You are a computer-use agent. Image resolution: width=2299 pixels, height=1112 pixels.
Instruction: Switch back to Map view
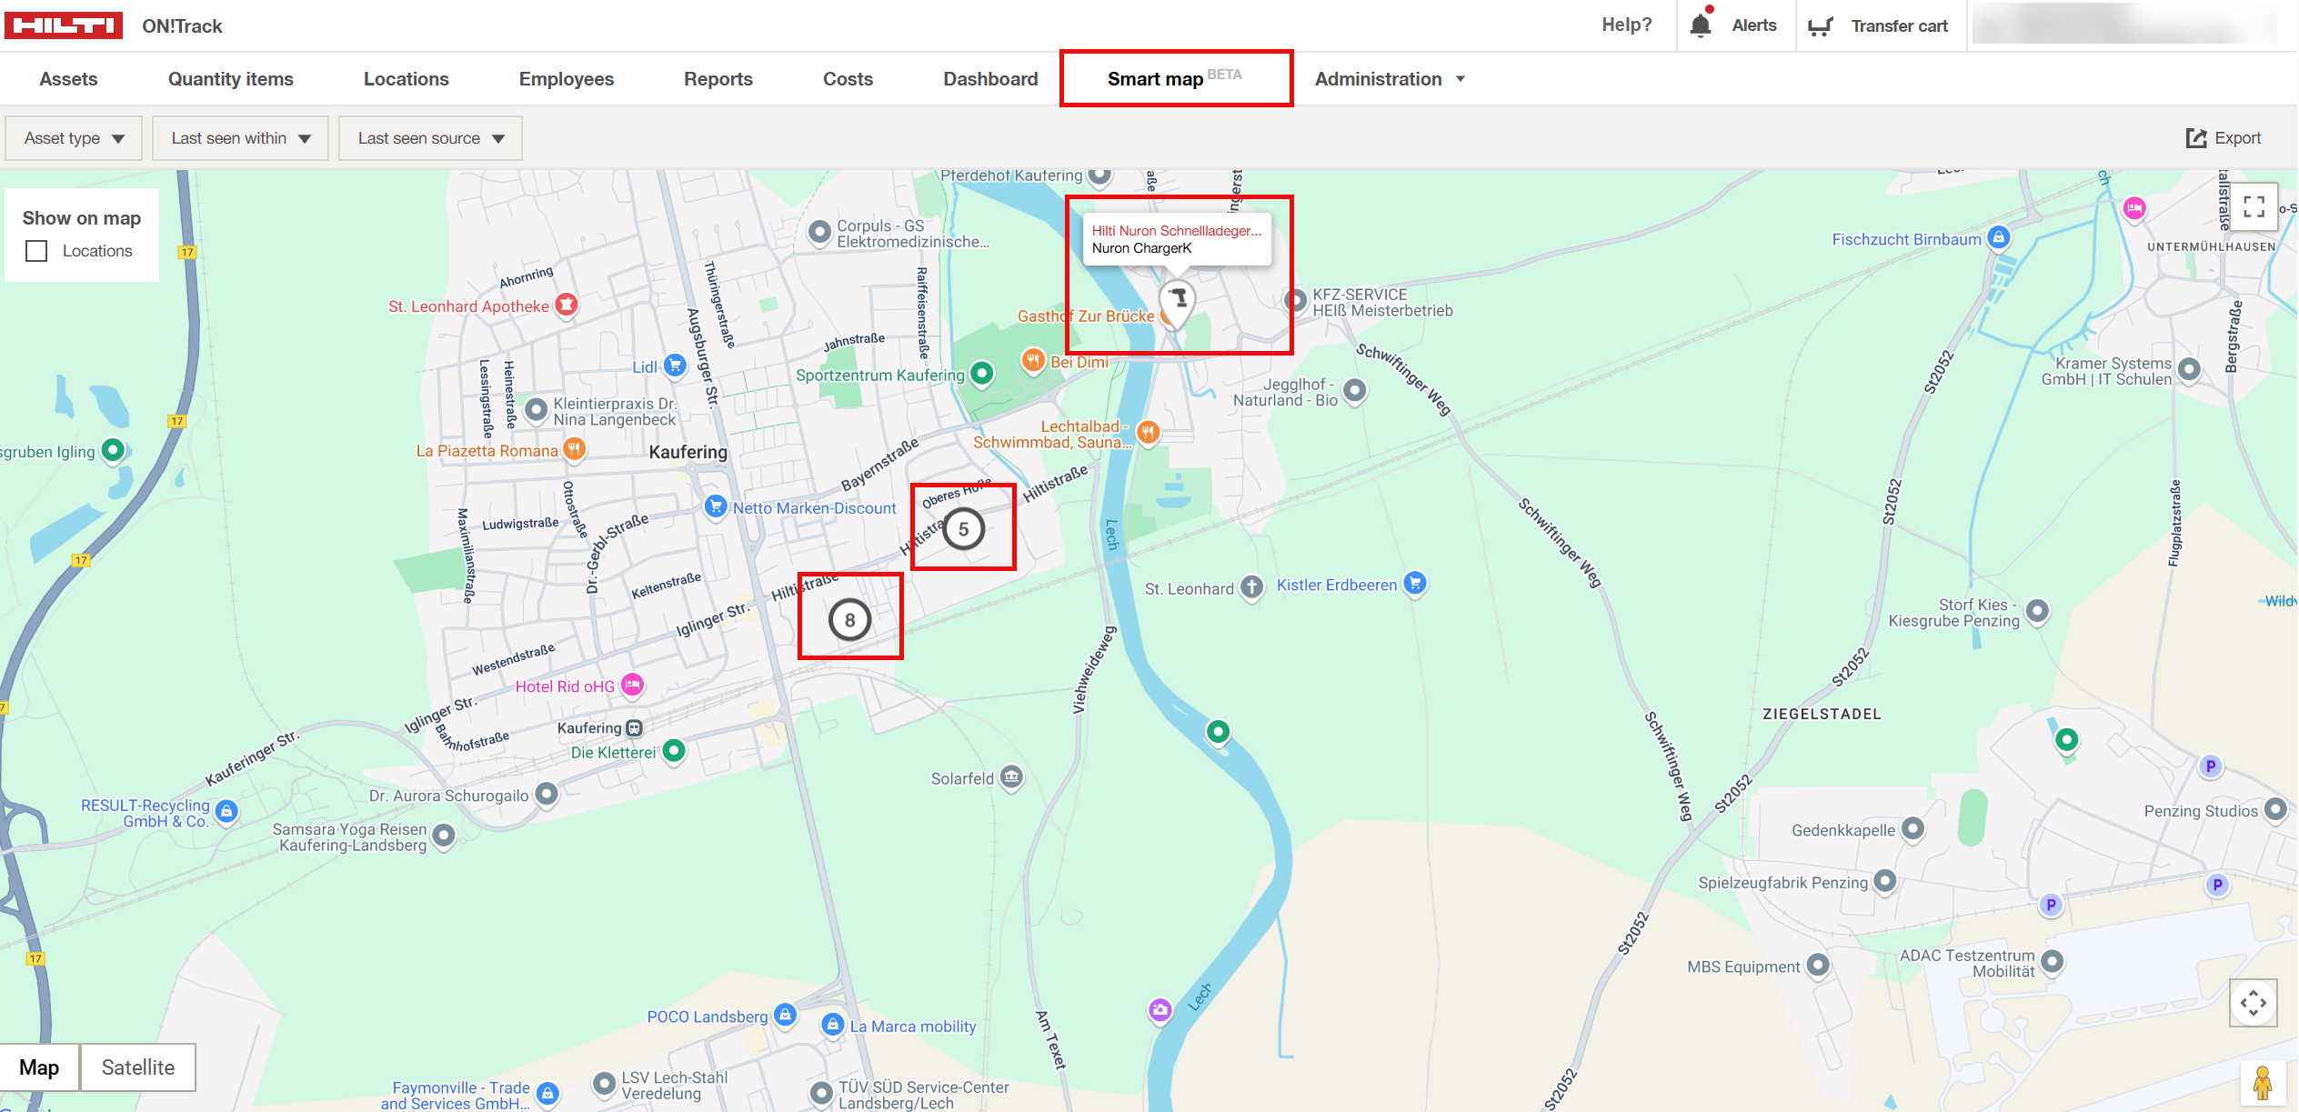coord(40,1067)
